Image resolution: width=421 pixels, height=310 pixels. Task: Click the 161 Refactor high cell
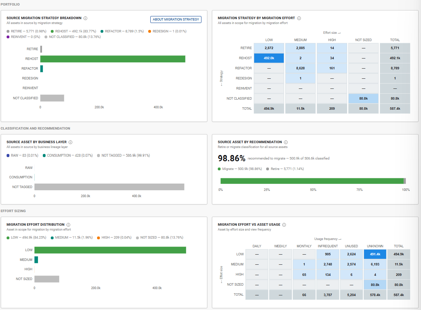pos(332,68)
